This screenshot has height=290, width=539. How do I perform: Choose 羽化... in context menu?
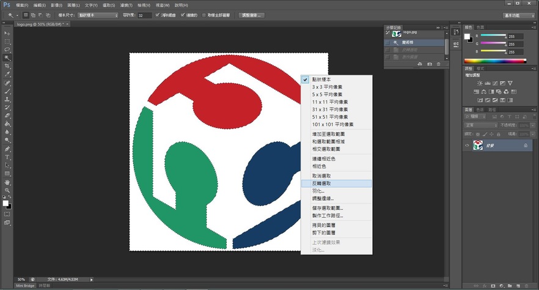coord(336,191)
